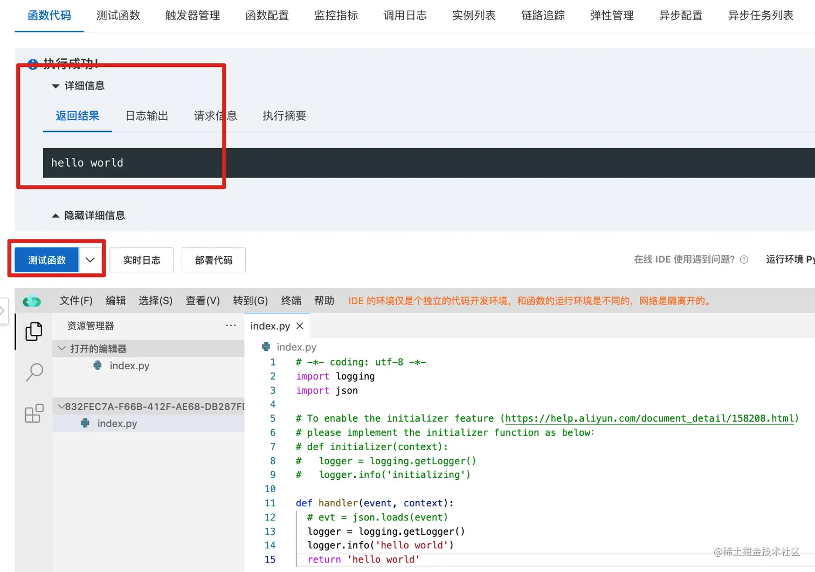
Task: Open the 异步任务列表 tab
Action: pos(761,15)
